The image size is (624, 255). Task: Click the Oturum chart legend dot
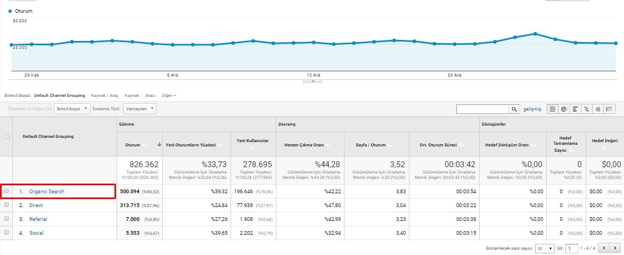point(10,11)
